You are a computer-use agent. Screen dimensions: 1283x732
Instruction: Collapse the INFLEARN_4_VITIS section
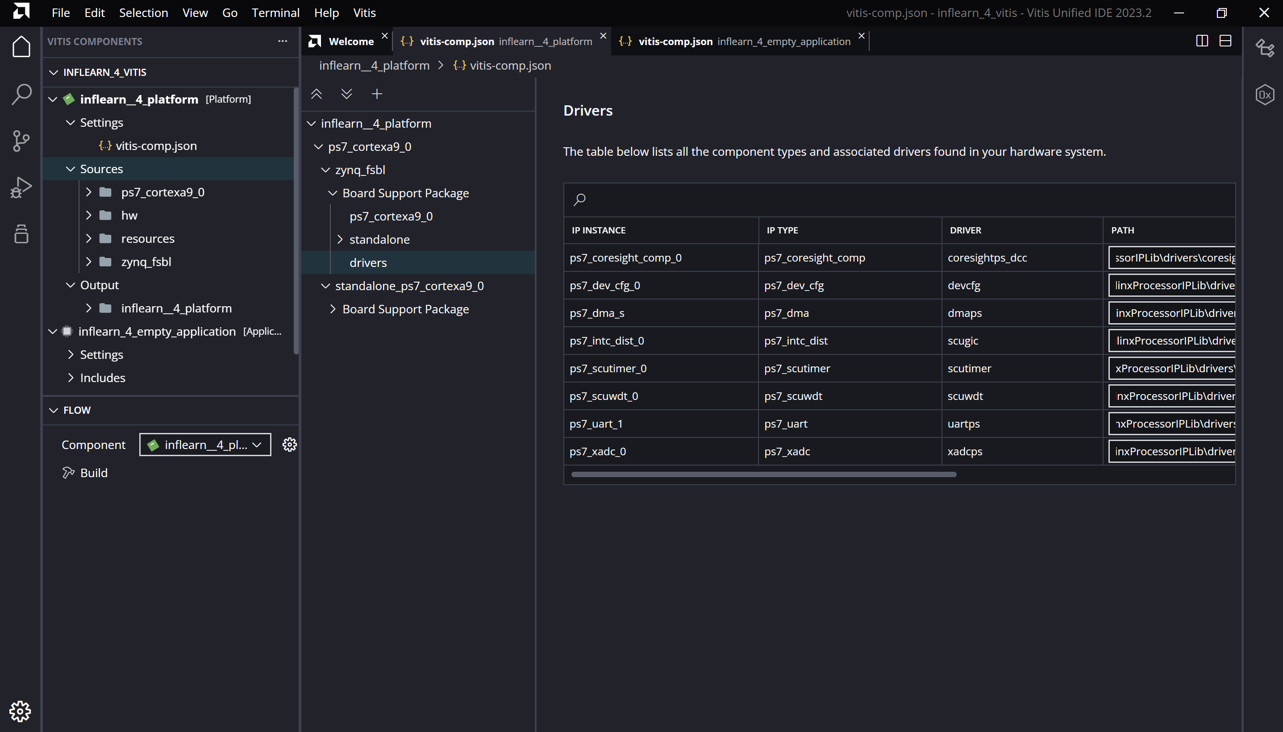[x=54, y=72]
